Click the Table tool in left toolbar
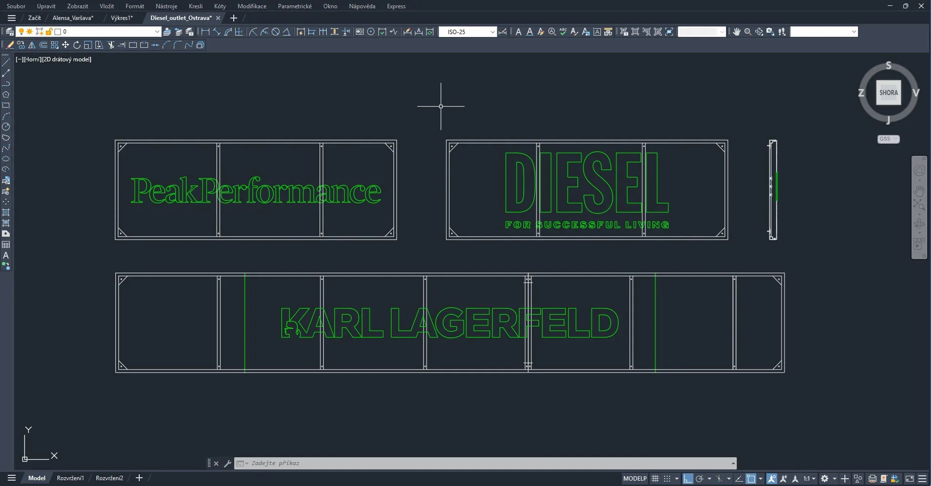The width and height of the screenshot is (931, 486). point(6,244)
